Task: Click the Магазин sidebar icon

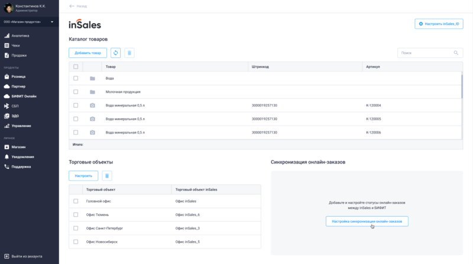Action: (7, 147)
